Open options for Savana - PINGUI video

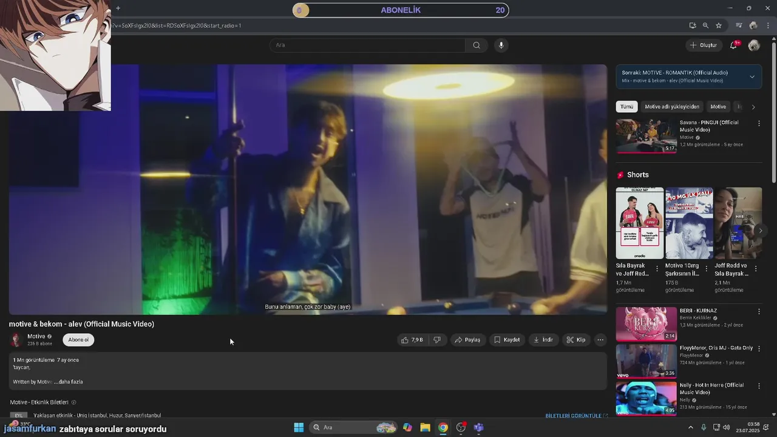tap(758, 123)
